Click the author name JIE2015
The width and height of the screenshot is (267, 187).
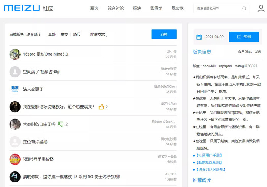pyautogui.click(x=170, y=174)
